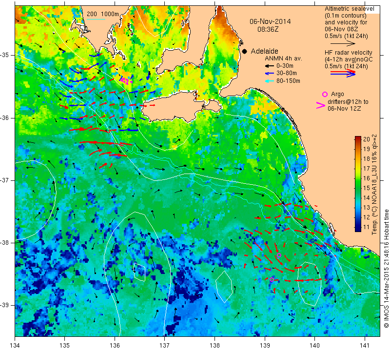Click the cyan 80-150m legend arrow
This screenshot has height=351, width=390.
(x=269, y=81)
